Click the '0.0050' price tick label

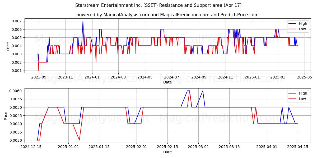coord(16,107)
